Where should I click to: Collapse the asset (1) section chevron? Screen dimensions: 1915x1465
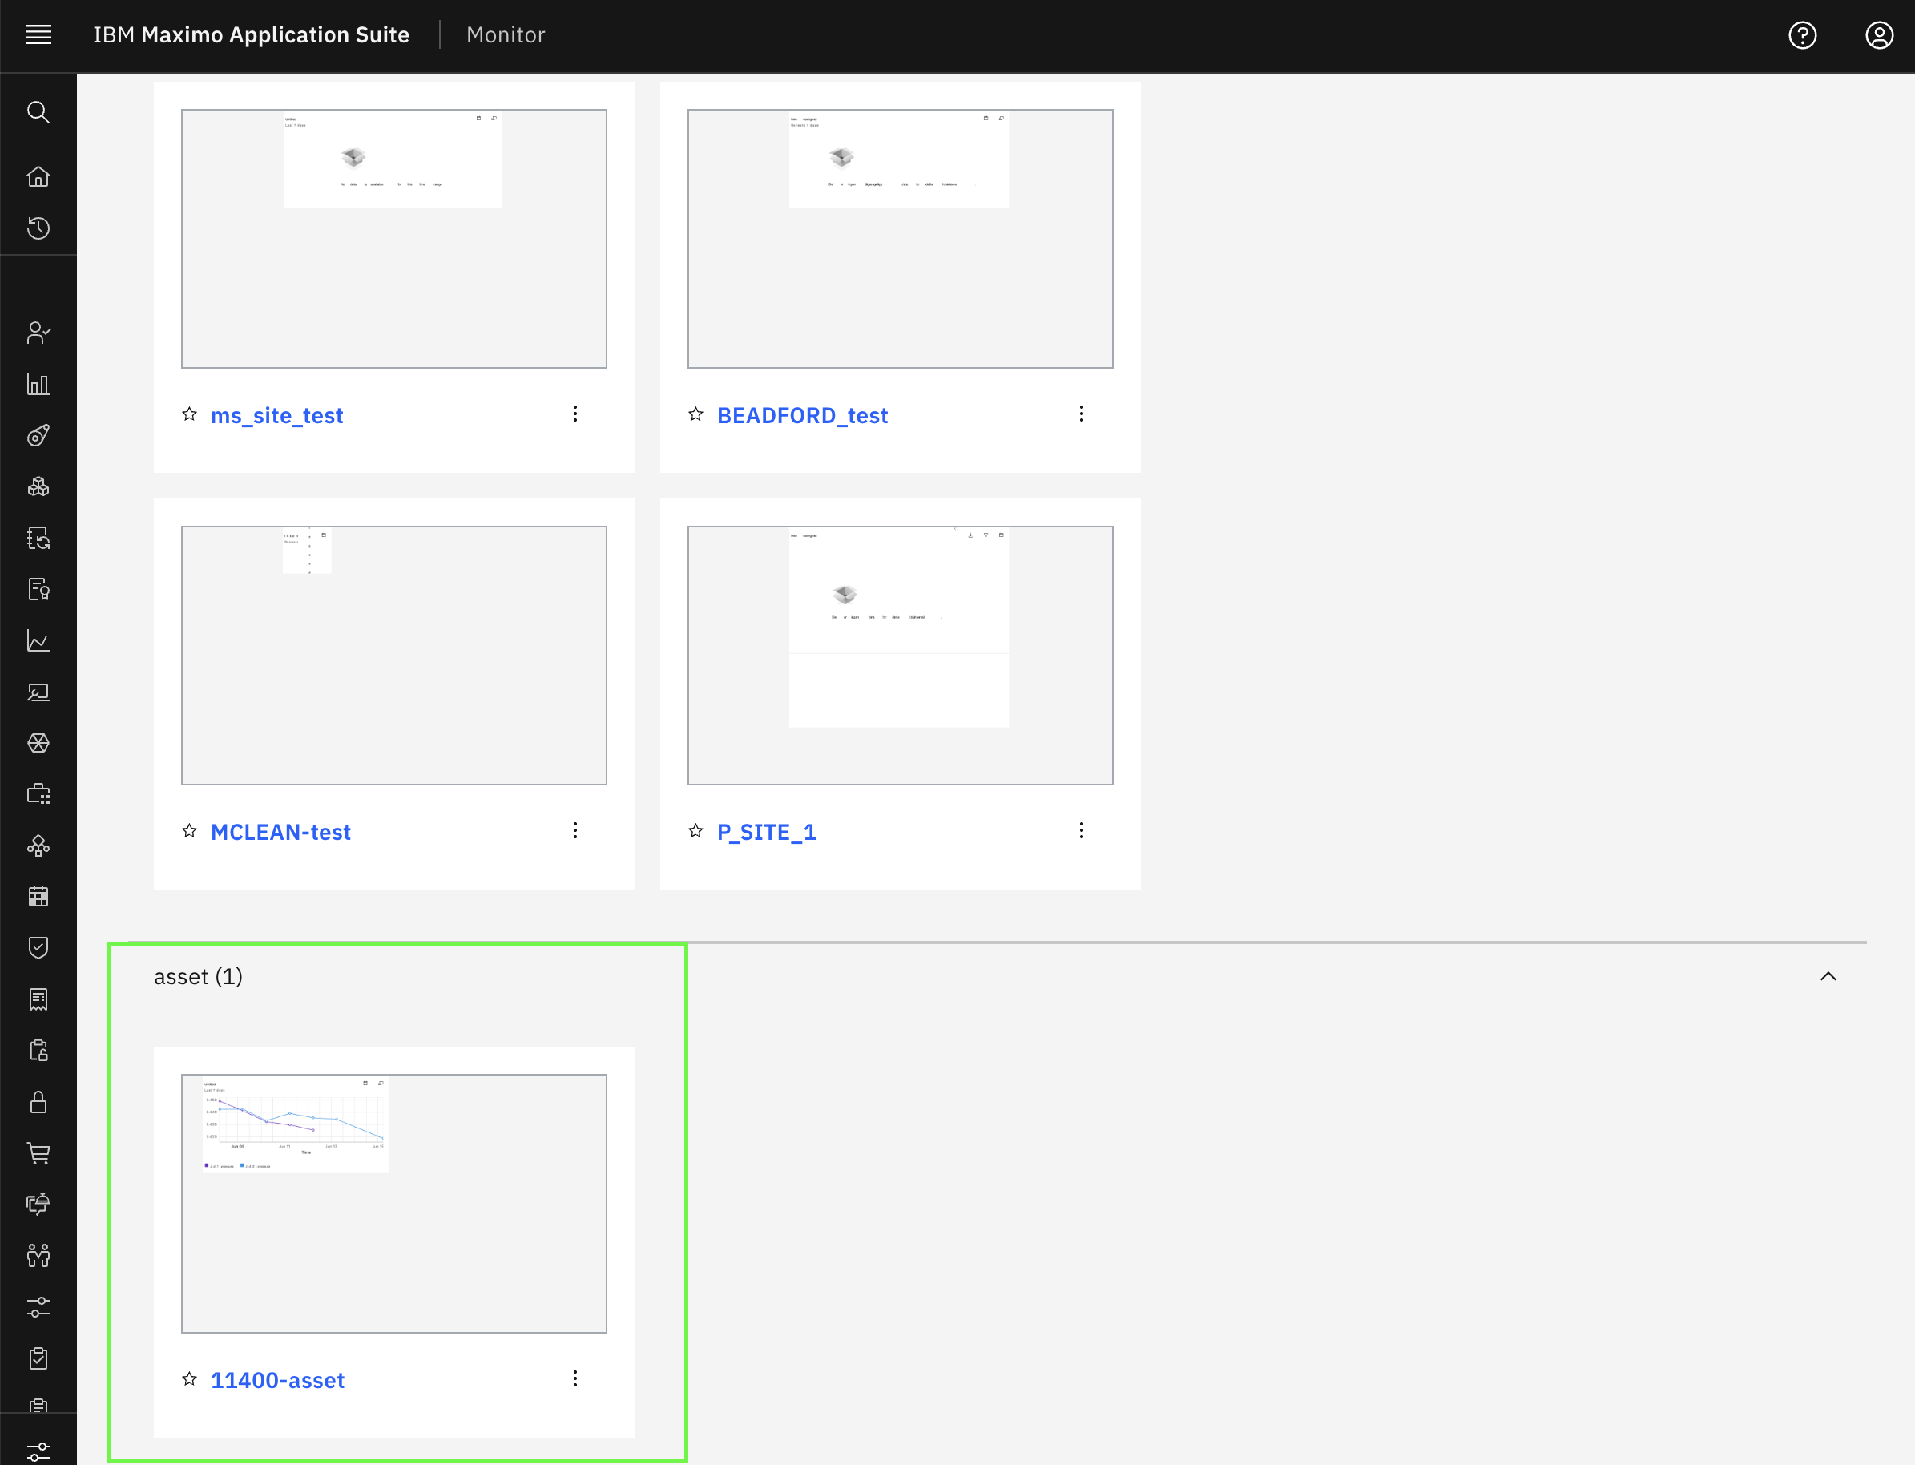[x=1828, y=977]
